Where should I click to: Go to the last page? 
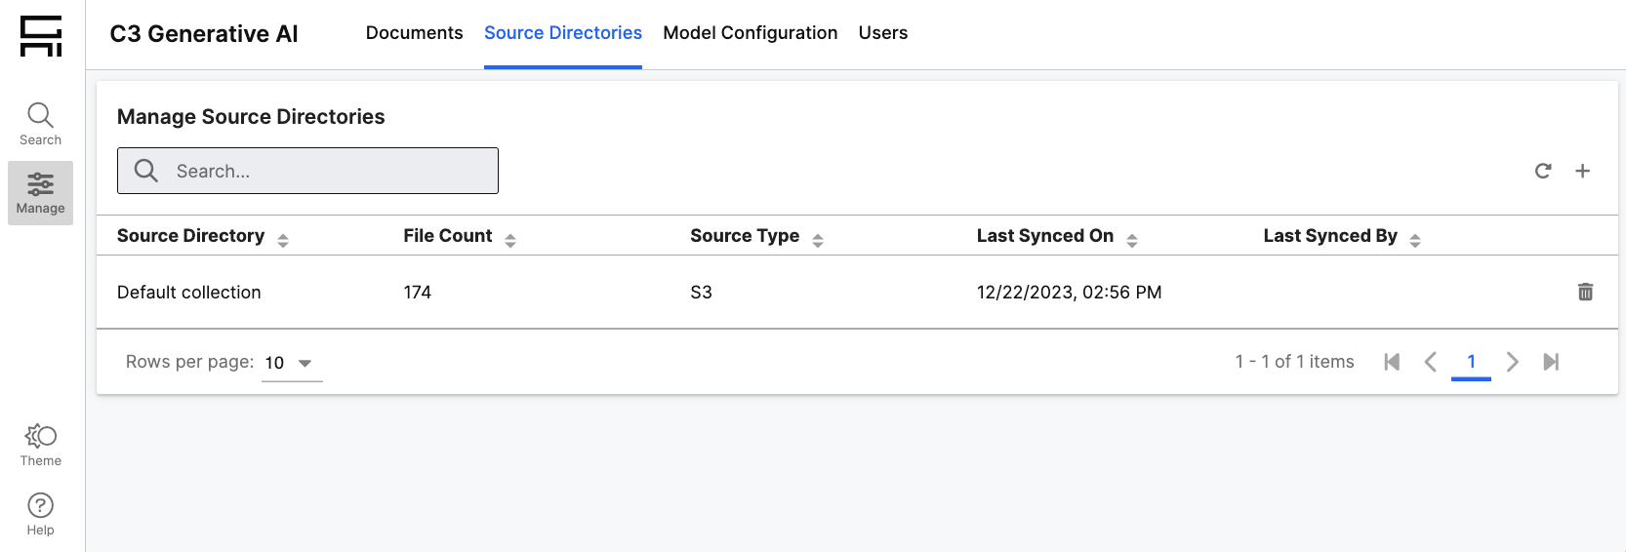click(1551, 362)
